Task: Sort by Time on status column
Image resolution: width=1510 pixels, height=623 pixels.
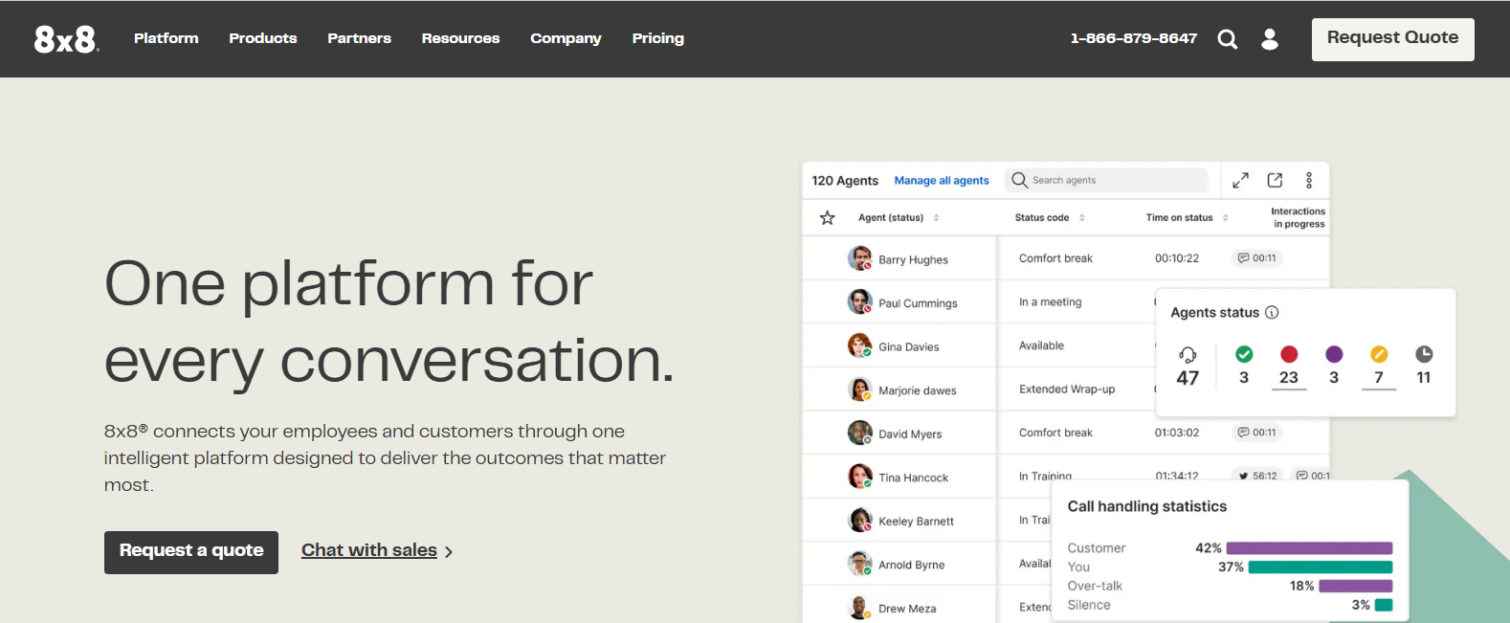Action: coord(1226,218)
